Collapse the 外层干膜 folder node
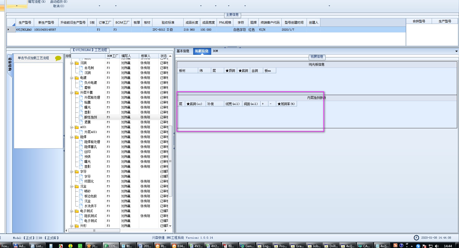This screenshot has width=459, height=248. [x=71, y=92]
